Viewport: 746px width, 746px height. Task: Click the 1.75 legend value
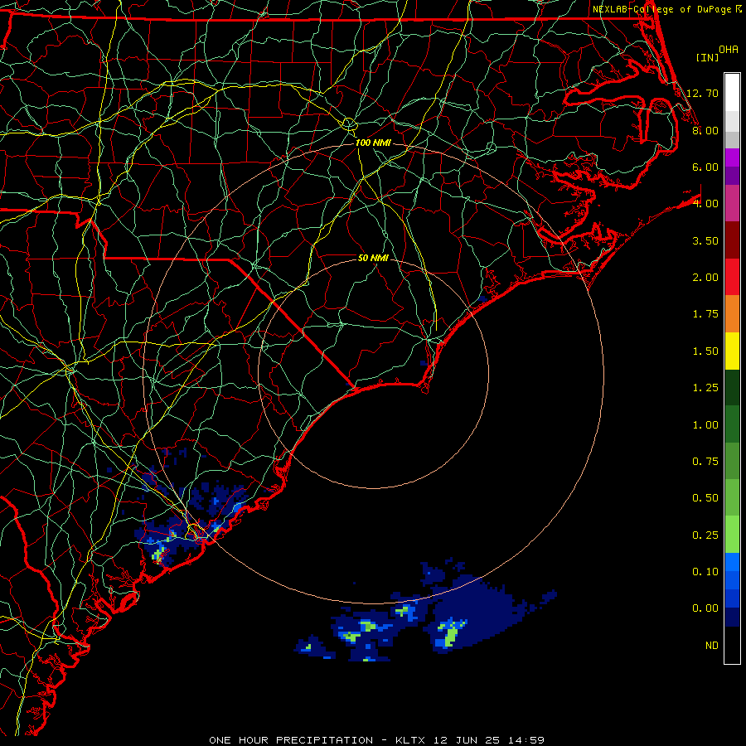(705, 314)
